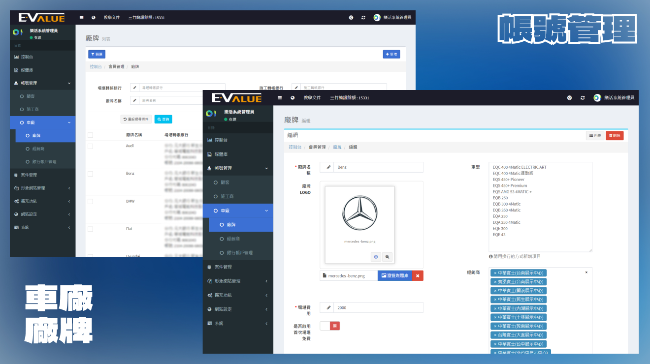Open 施工商 in the front window sidebar
The width and height of the screenshot is (650, 364).
click(x=238, y=196)
